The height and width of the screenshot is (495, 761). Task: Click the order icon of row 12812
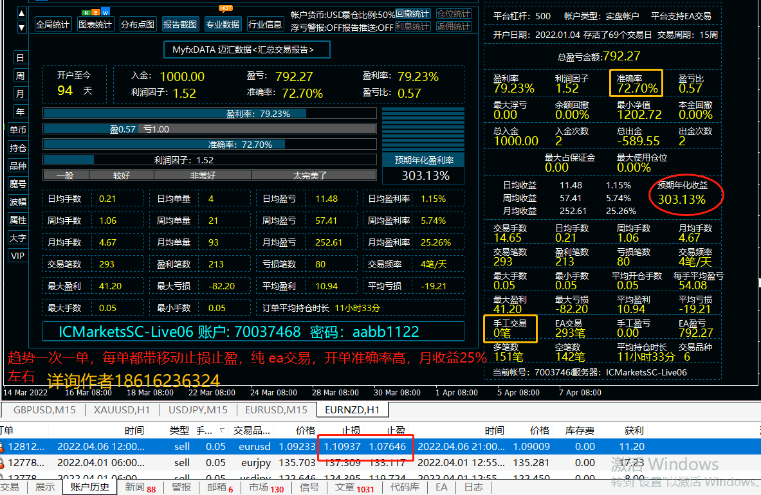[2, 447]
